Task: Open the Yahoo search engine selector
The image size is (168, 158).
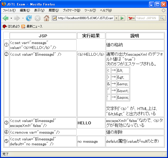Action: [131, 18]
